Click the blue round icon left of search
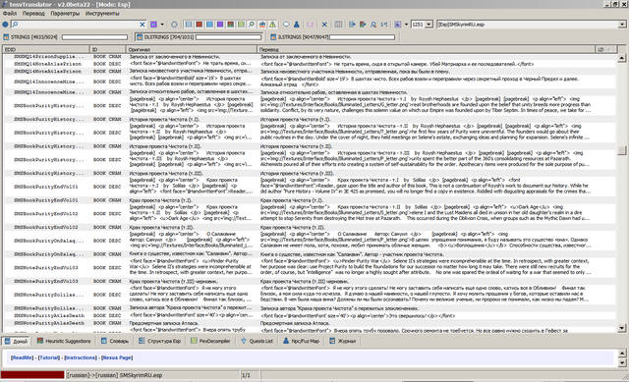 (x=5, y=25)
